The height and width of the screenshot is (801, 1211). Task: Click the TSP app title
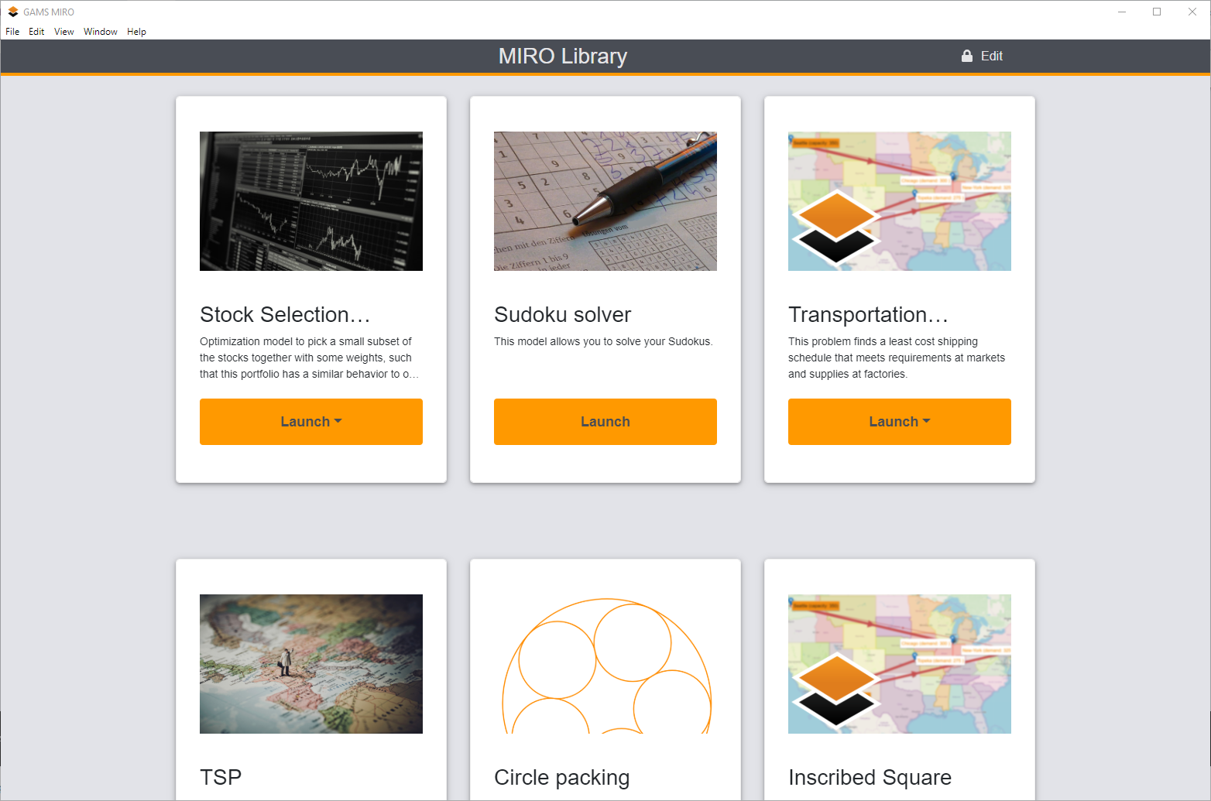[x=221, y=777]
